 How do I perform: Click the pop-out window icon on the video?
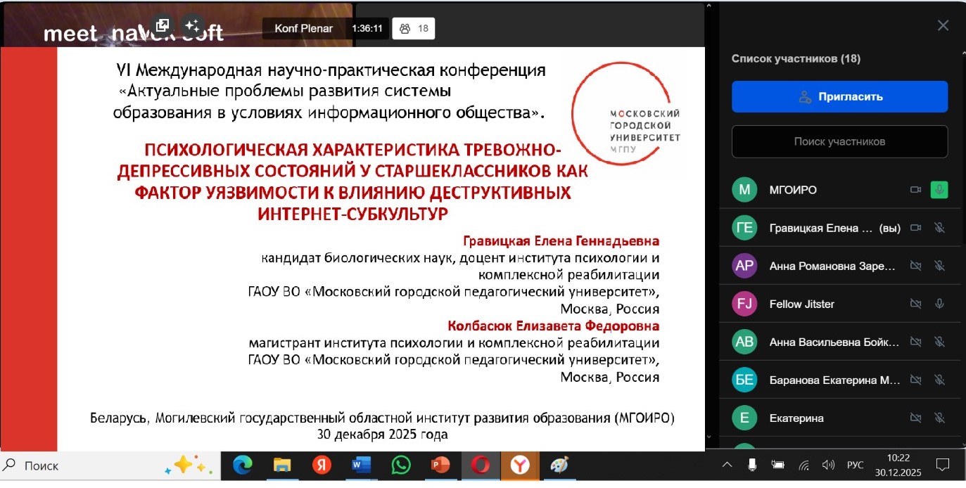point(163,26)
